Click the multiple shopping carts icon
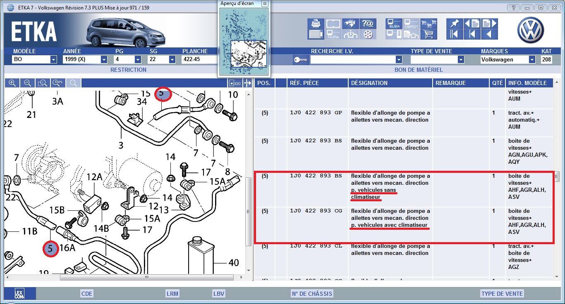The height and width of the screenshot is (304, 565). [429, 24]
